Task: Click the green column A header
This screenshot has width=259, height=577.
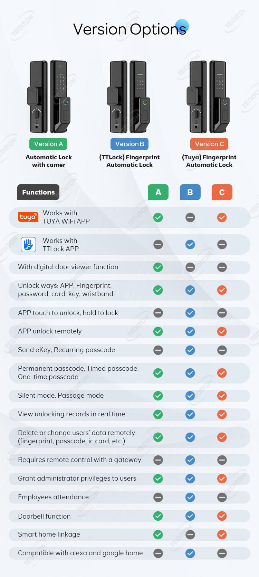Action: click(158, 192)
